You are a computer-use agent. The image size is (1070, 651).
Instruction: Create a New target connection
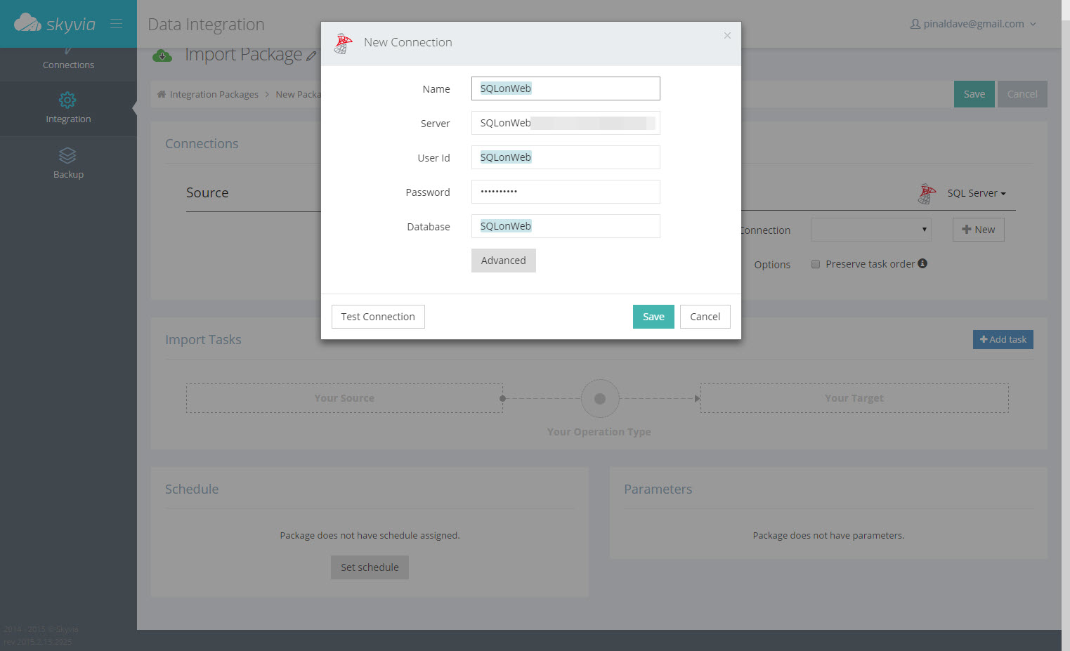tap(979, 230)
